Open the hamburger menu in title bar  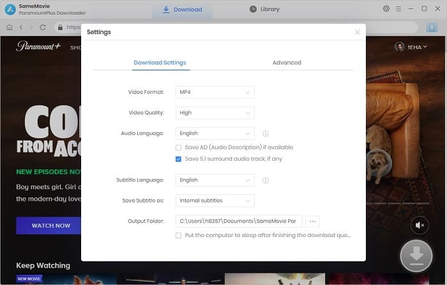tap(398, 9)
